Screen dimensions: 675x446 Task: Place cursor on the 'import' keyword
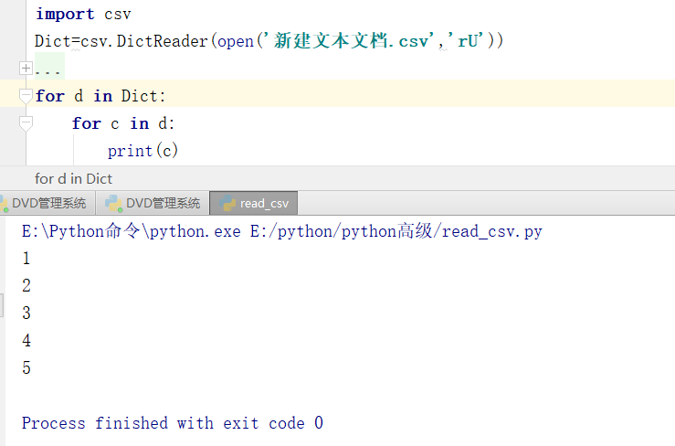pos(65,14)
